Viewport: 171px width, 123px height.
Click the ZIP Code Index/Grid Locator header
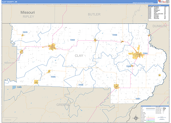click(158, 6)
